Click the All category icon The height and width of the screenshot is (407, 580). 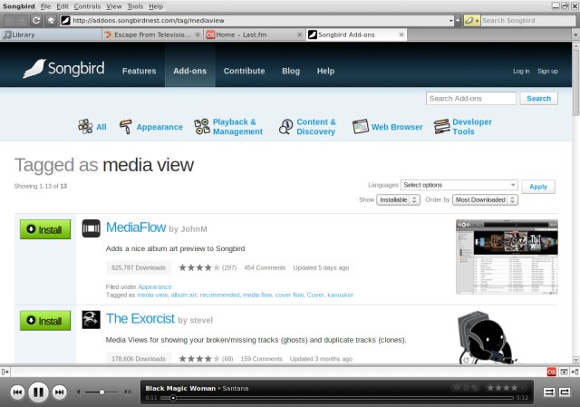85,127
